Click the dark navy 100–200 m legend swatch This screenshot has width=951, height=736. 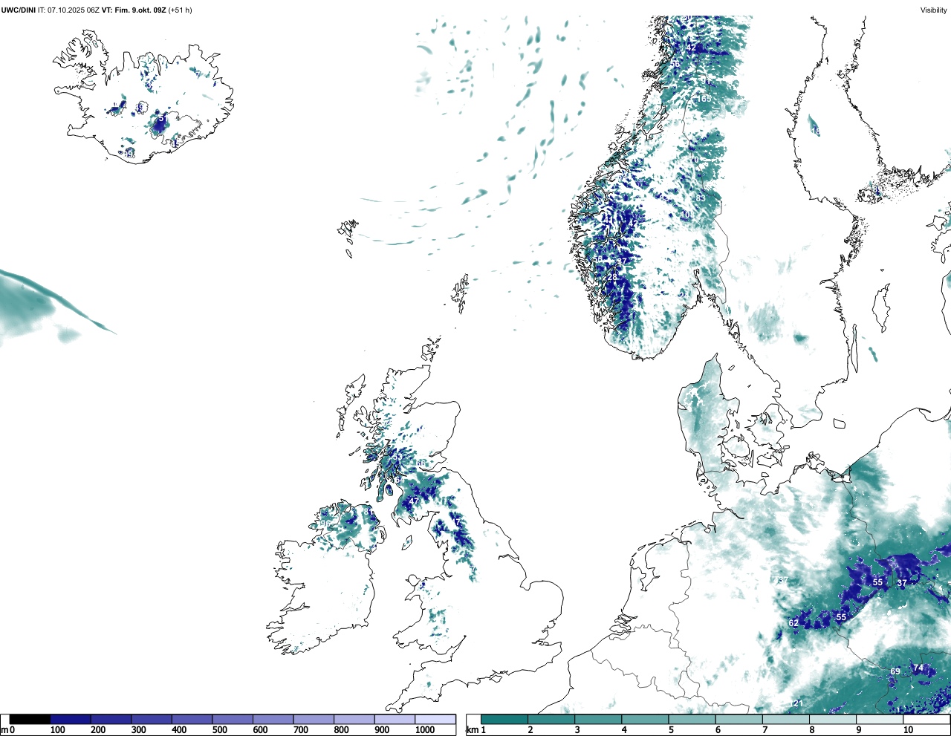point(71,720)
